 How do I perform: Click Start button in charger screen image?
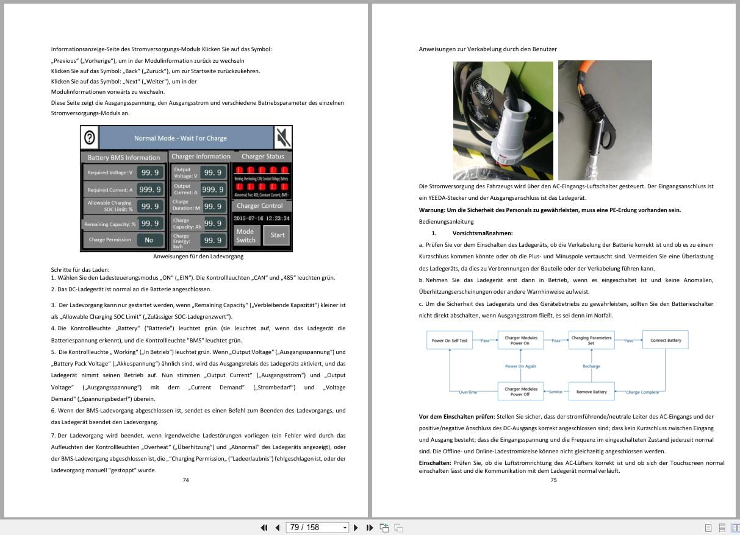[x=278, y=235]
